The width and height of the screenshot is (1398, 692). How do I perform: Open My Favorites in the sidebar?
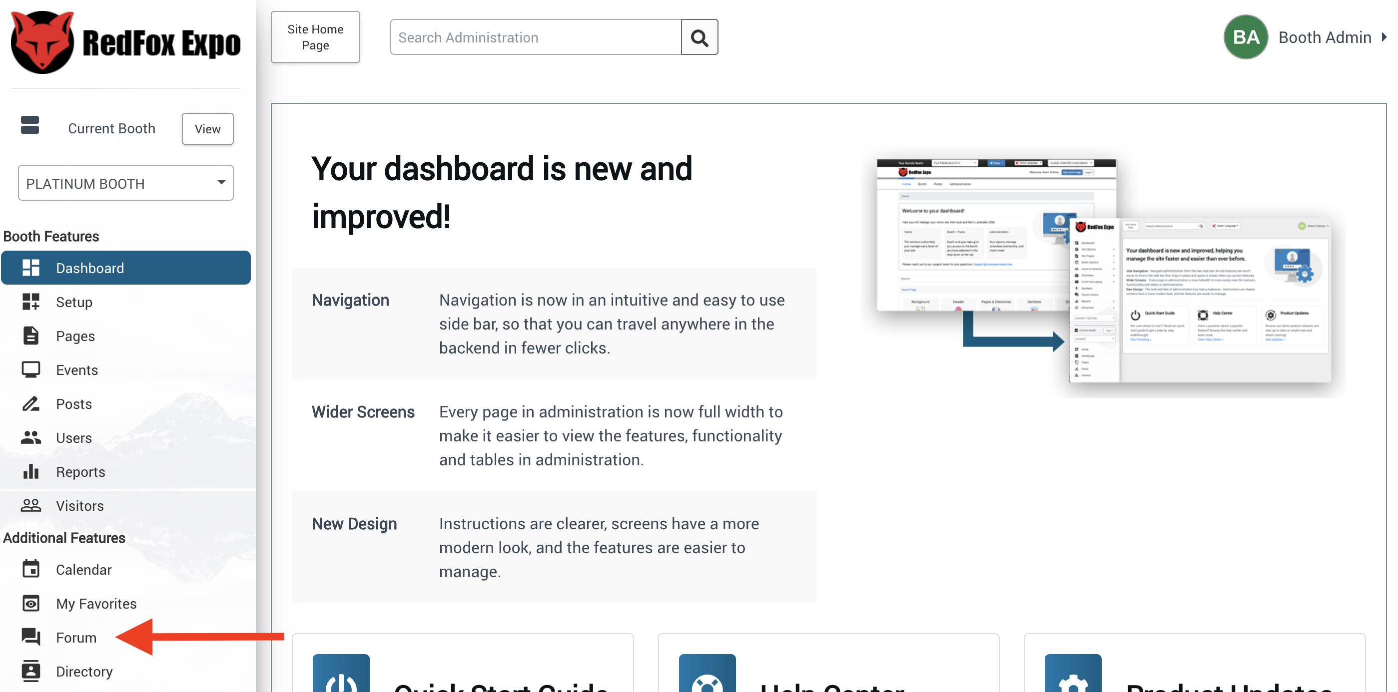pos(126,603)
